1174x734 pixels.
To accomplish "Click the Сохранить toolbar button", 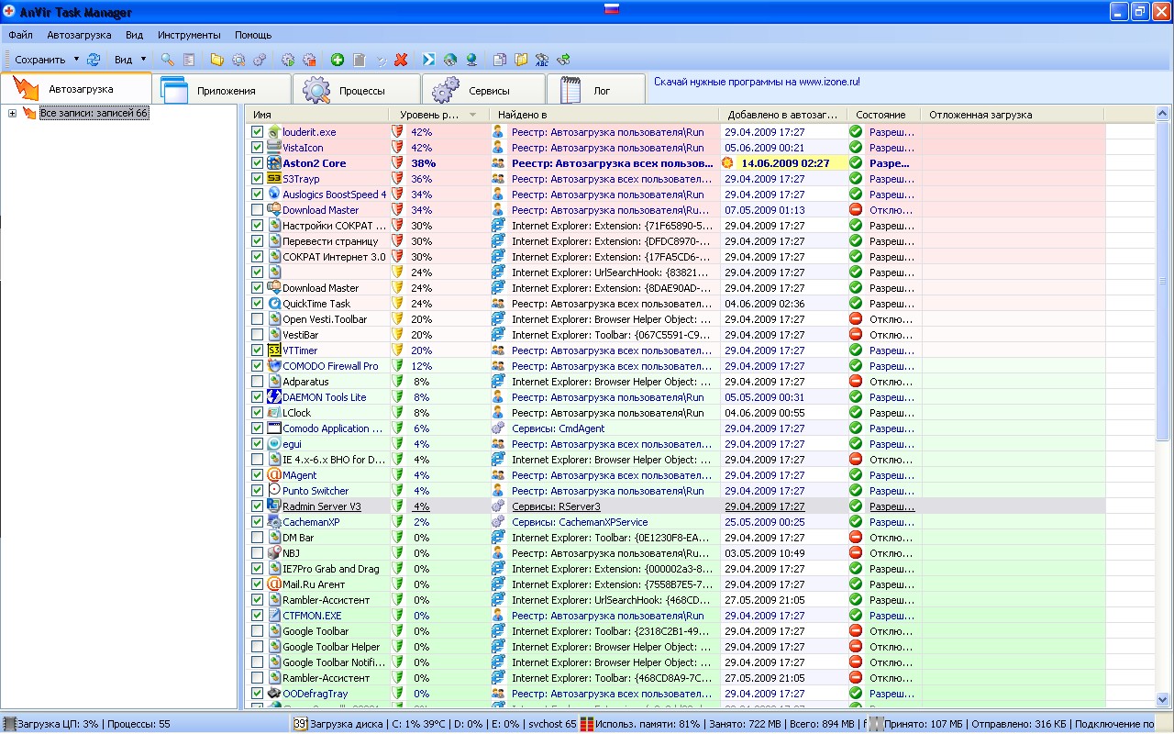I will click(x=40, y=60).
